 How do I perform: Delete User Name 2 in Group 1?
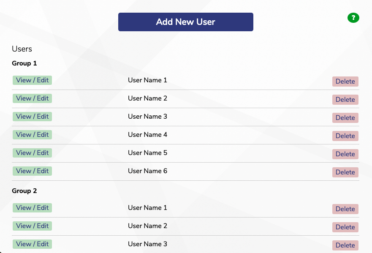click(x=345, y=100)
